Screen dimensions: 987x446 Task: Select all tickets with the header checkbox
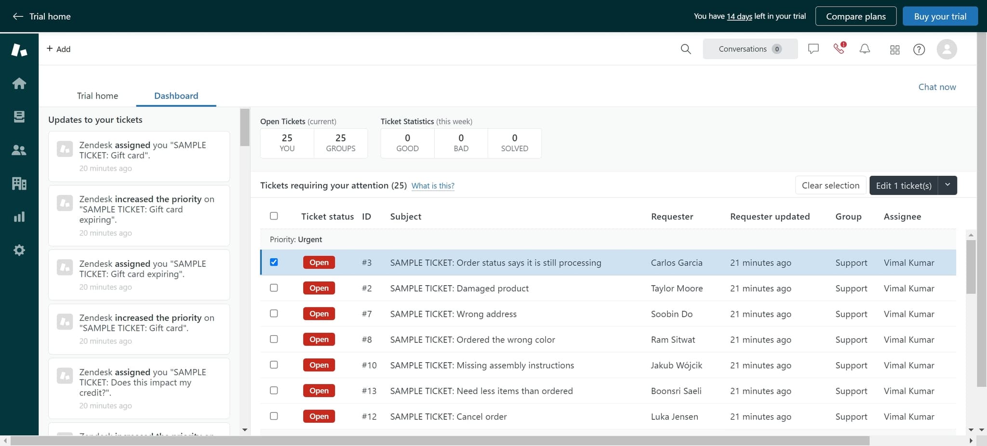click(x=274, y=216)
